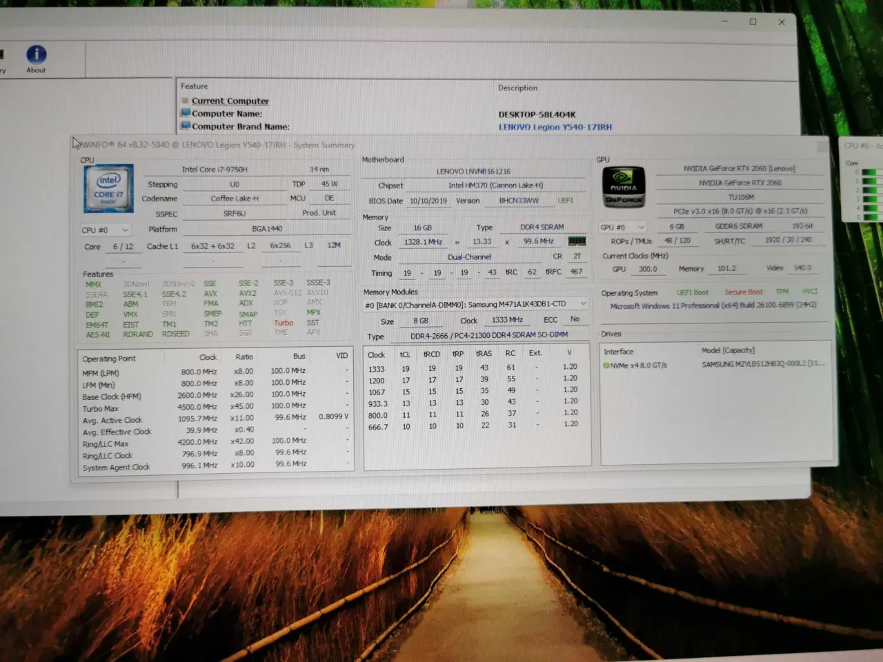Toggle the Secure Boot status indicator
The width and height of the screenshot is (883, 662).
point(743,292)
